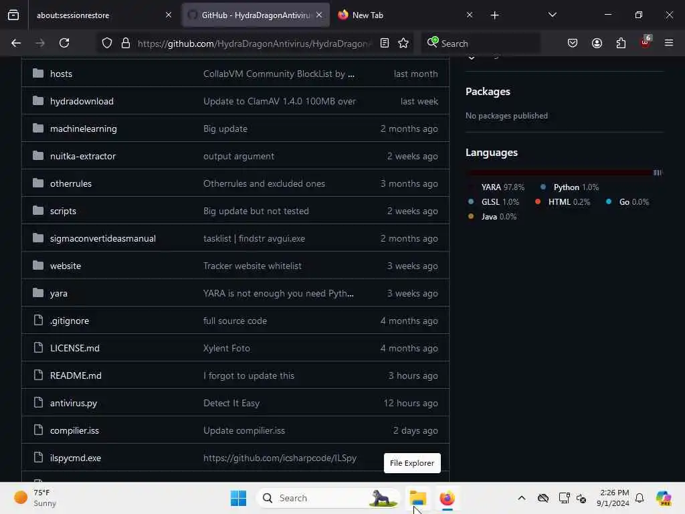Close the New Tab tab
This screenshot has height=514, width=685.
click(469, 15)
